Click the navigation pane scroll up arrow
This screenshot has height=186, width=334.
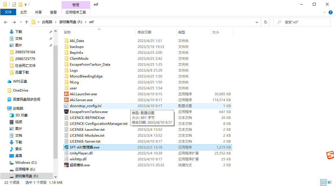pyautogui.click(x=56, y=31)
